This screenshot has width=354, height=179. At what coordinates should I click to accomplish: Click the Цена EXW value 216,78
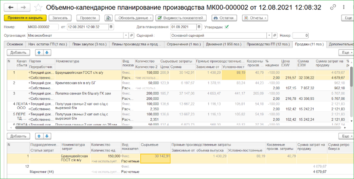click(x=291, y=99)
